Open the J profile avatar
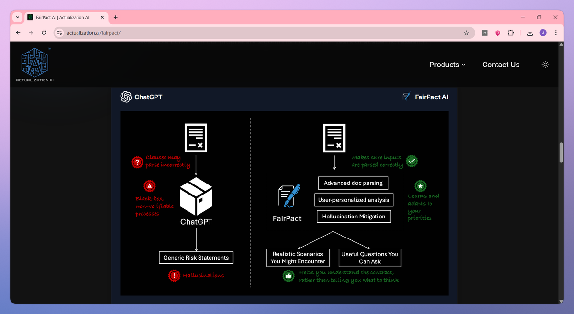This screenshot has height=314, width=574. pyautogui.click(x=543, y=33)
